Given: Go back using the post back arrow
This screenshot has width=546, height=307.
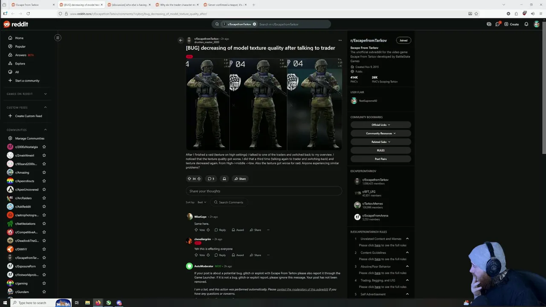Looking at the screenshot, I should tap(180, 40).
